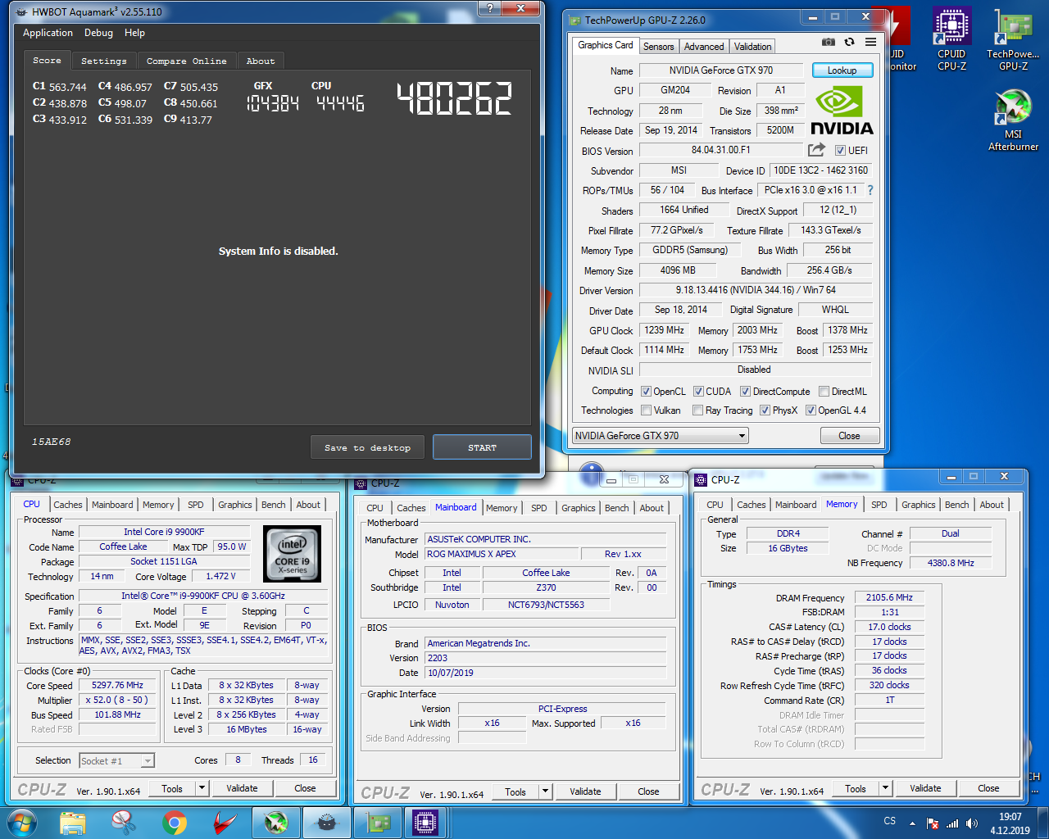The width and height of the screenshot is (1049, 839).
Task: Click the BIOS Version field 84.04.31.00.F1
Action: pos(721,150)
